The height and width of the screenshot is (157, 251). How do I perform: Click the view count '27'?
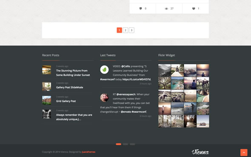[172, 9]
